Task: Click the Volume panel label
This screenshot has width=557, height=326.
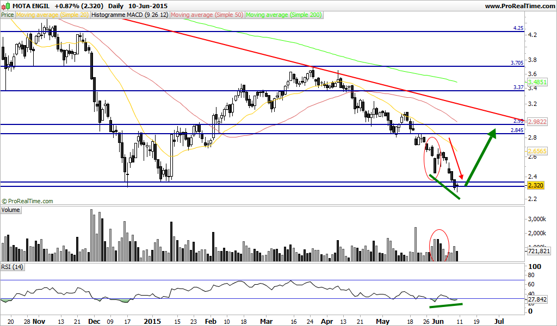Action: (x=11, y=210)
